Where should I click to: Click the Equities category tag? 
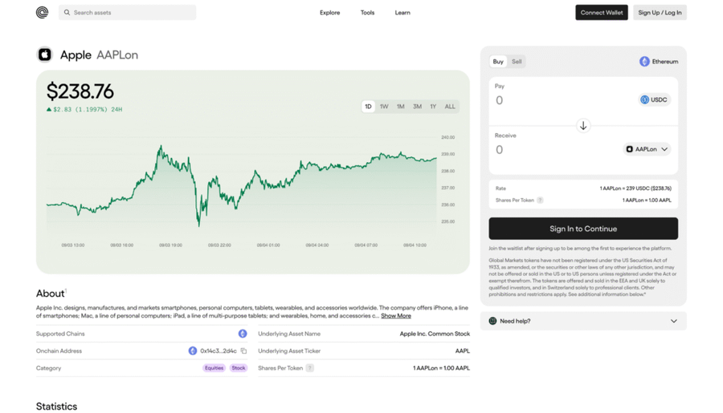pos(214,368)
